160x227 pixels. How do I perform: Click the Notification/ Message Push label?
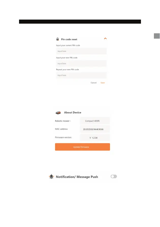(77, 177)
